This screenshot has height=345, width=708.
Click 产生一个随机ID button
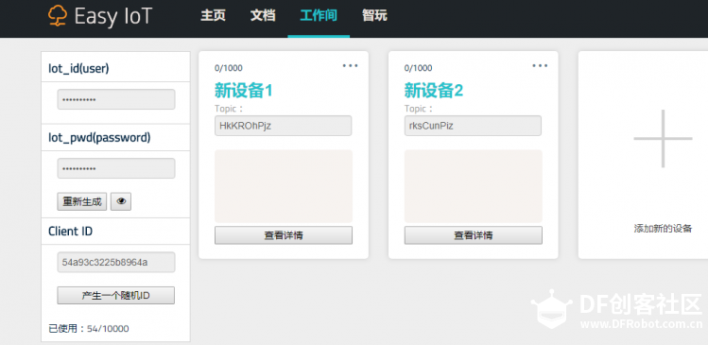pos(115,295)
